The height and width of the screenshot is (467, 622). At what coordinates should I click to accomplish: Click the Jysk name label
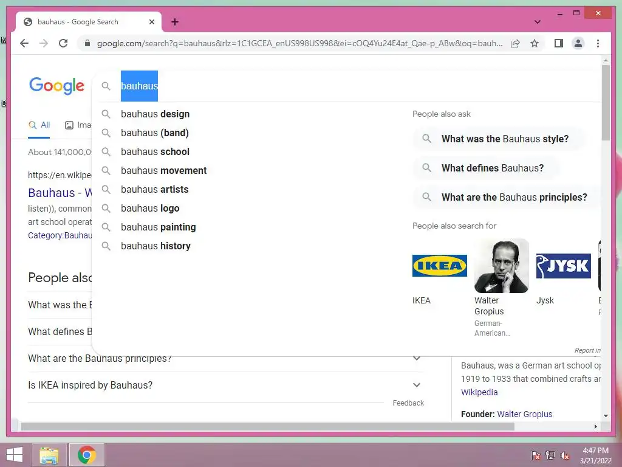(x=545, y=300)
